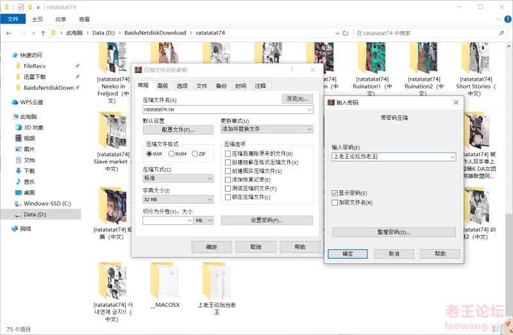The image size is (513, 335).
Task: Open 字典大小 dropdown 32 MB
Action: coord(178,199)
